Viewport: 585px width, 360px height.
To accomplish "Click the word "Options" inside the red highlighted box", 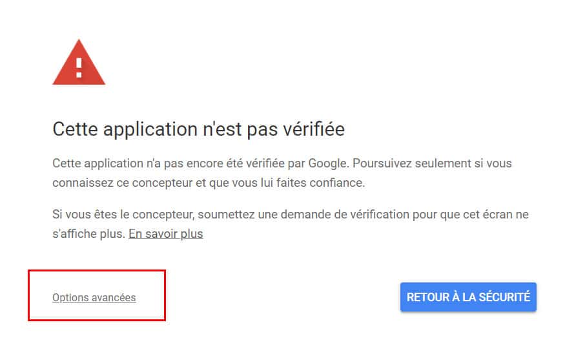I will coord(70,298).
